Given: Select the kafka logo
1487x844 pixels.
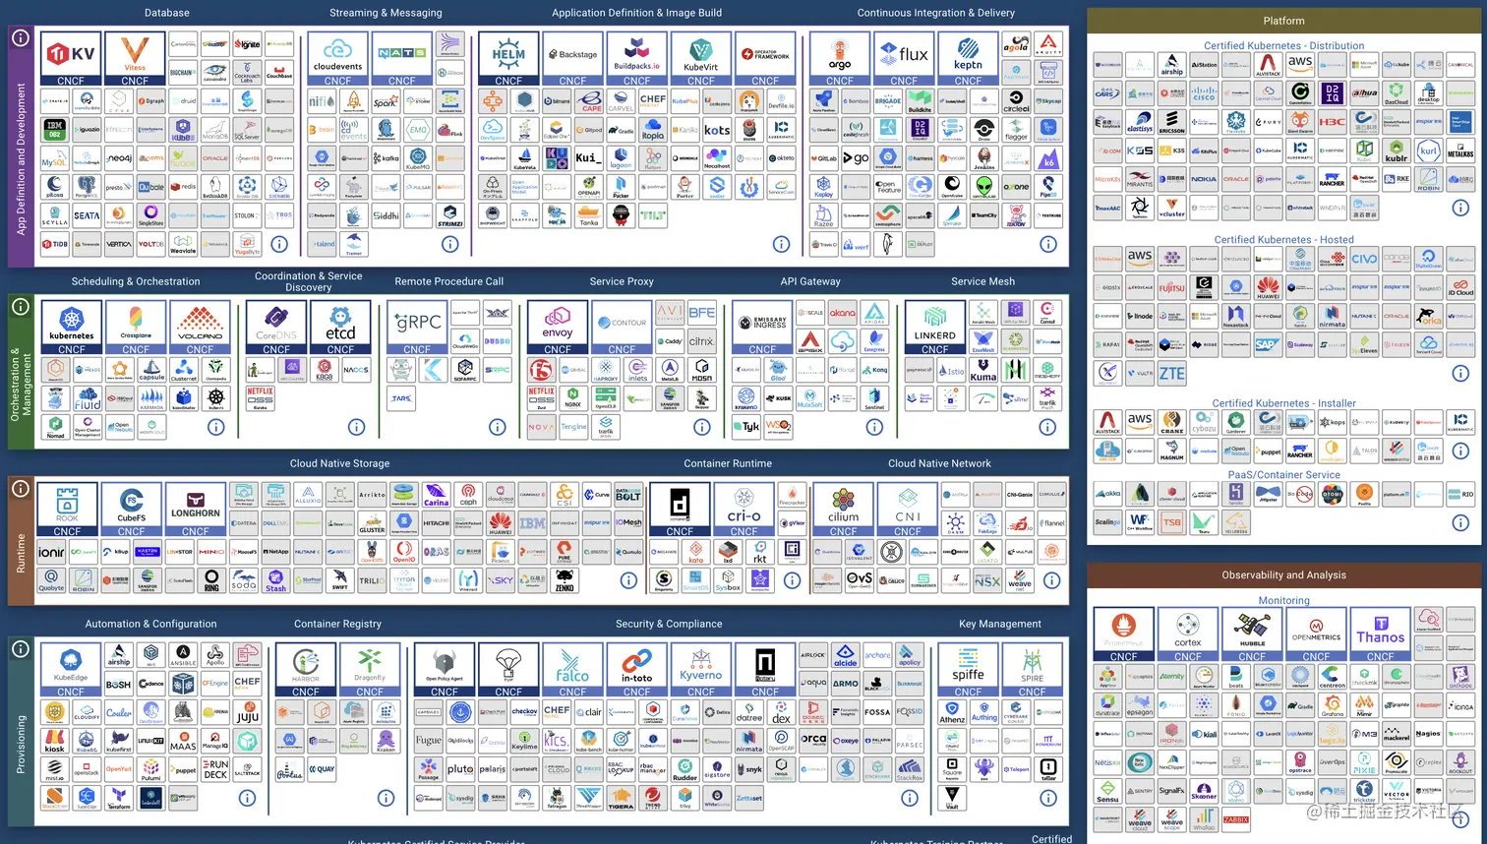Looking at the screenshot, I should 386,157.
